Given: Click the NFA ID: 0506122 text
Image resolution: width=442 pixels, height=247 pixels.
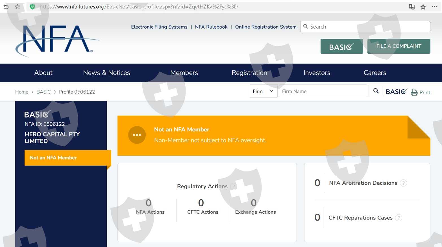Looking at the screenshot, I should pos(45,124).
